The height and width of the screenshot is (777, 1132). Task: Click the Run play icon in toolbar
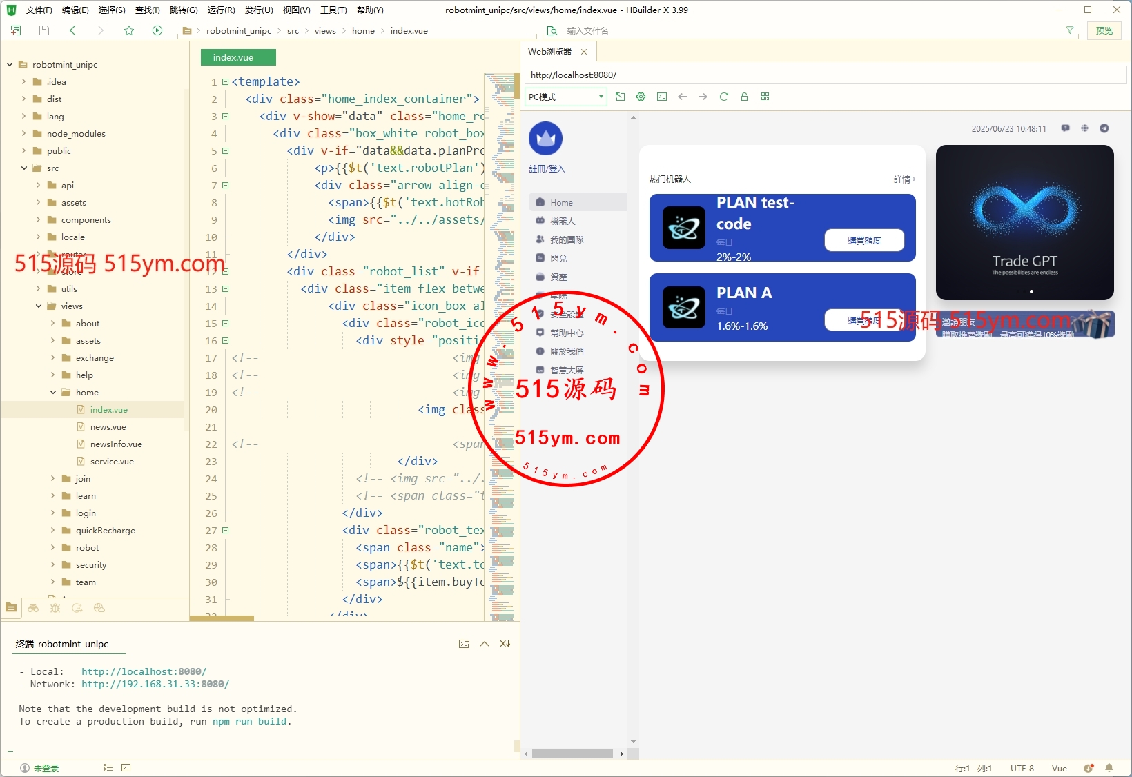click(x=157, y=30)
